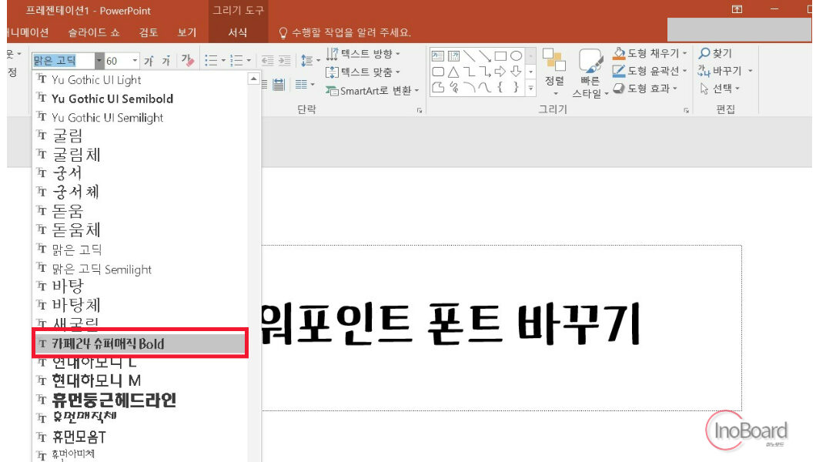Open 도형 윤곽선 shape outline menu
The height and width of the screenshot is (462, 816).
click(650, 71)
